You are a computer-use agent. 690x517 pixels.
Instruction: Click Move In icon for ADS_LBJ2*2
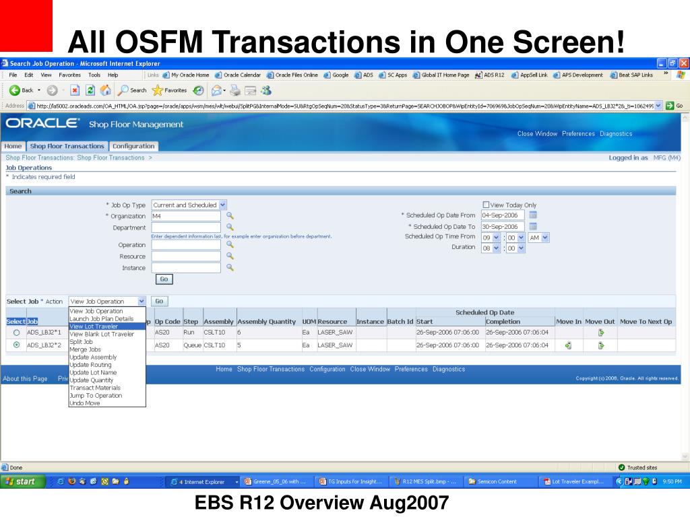569,345
